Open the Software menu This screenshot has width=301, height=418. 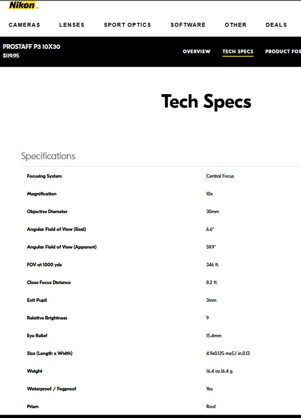coord(188,25)
